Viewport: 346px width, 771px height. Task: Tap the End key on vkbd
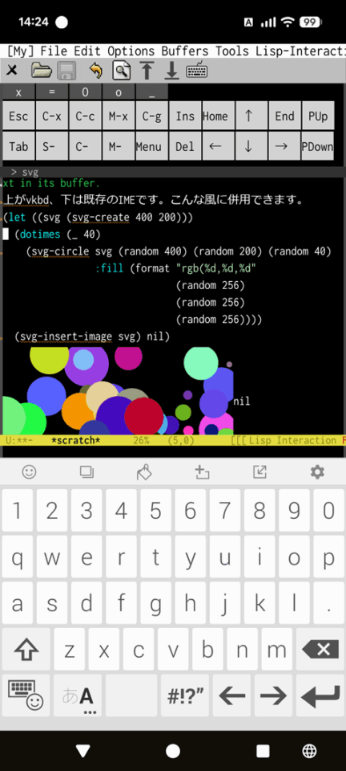284,116
